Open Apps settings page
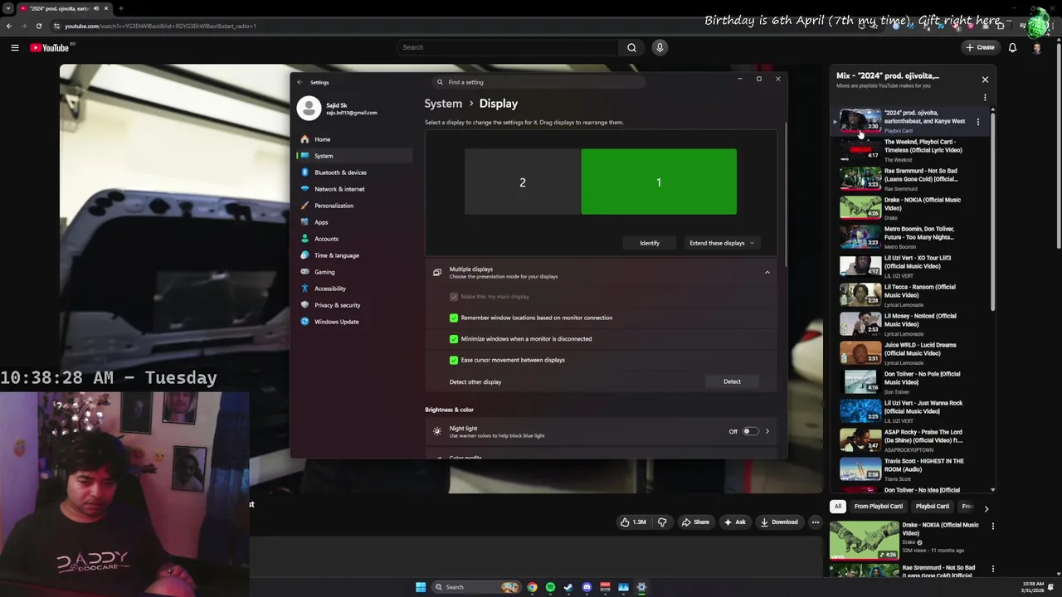Viewport: 1062px width, 597px height. pyautogui.click(x=321, y=222)
